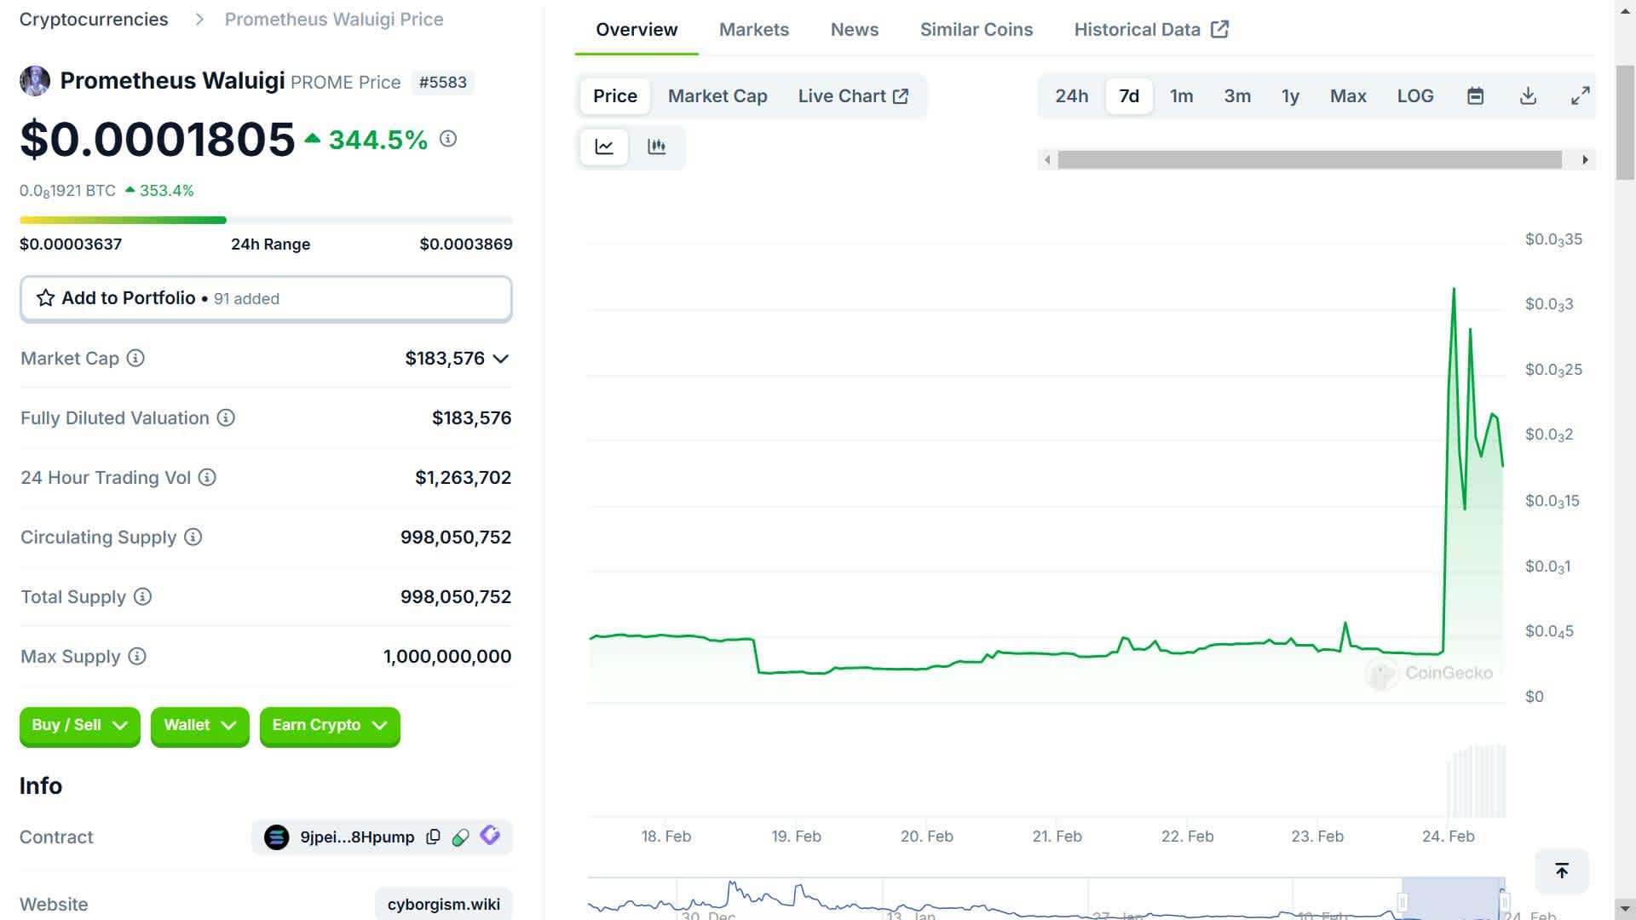Click the 24h Range progress bar

click(x=266, y=220)
